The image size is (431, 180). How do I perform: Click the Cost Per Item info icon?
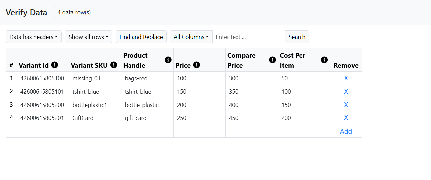[324, 60]
